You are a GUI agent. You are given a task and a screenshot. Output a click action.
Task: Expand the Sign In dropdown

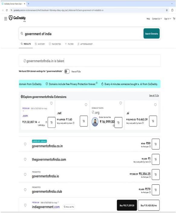168,19
